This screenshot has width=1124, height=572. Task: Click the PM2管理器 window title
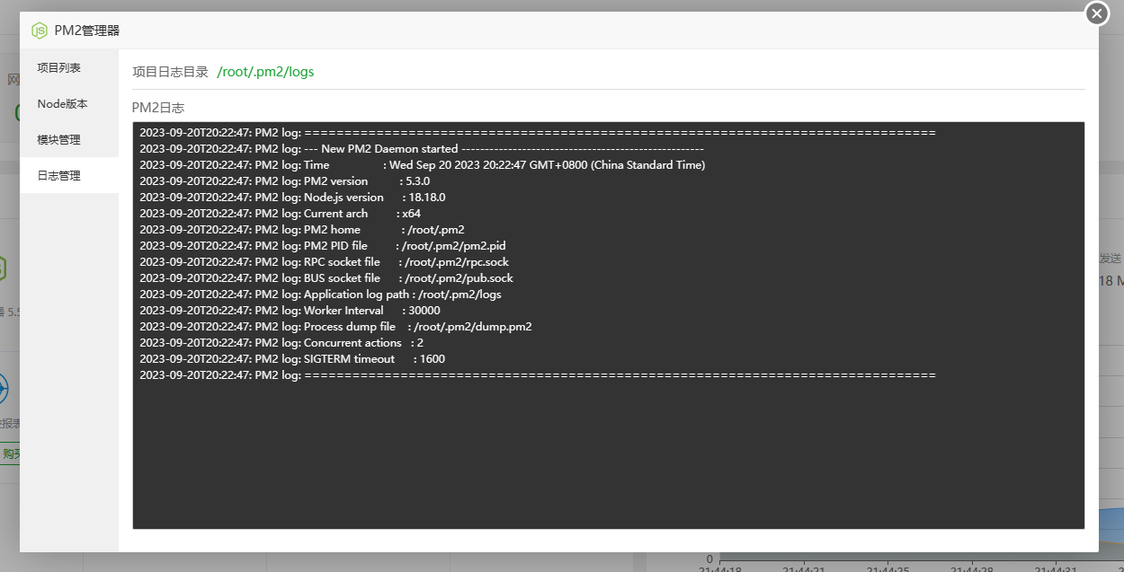(x=87, y=31)
